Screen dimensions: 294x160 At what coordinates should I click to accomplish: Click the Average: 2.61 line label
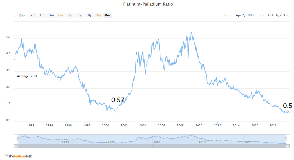[x=27, y=76]
